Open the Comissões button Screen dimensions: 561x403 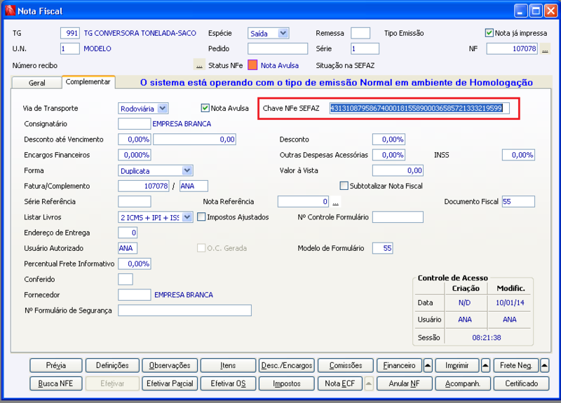tap(346, 365)
